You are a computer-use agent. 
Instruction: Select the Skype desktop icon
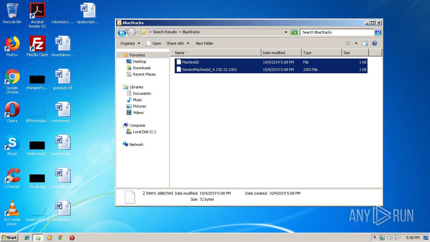click(12, 145)
